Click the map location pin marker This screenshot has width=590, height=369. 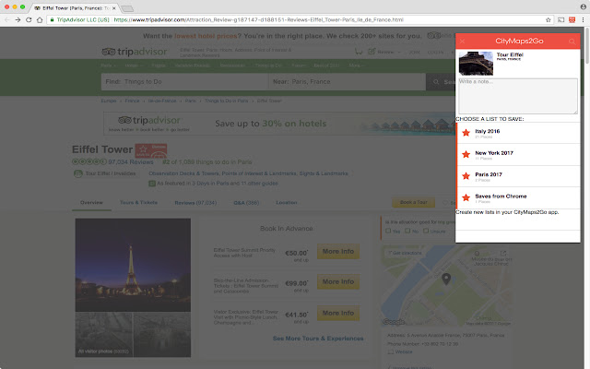point(446,279)
